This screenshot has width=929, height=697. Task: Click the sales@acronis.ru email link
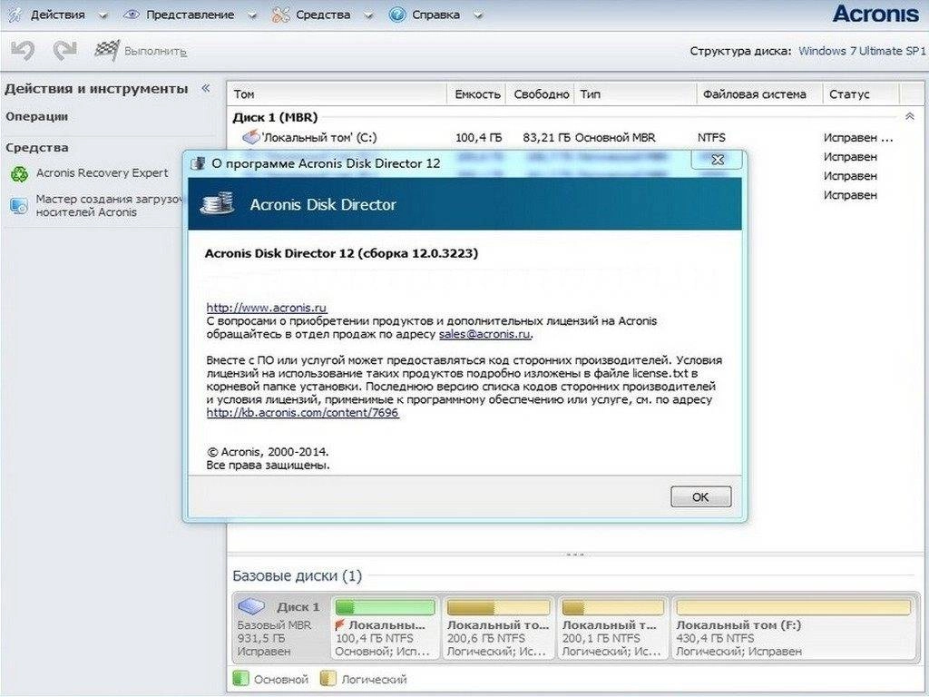point(484,334)
